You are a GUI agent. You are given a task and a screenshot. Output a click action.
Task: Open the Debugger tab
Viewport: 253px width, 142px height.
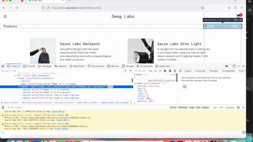[x=45, y=66]
